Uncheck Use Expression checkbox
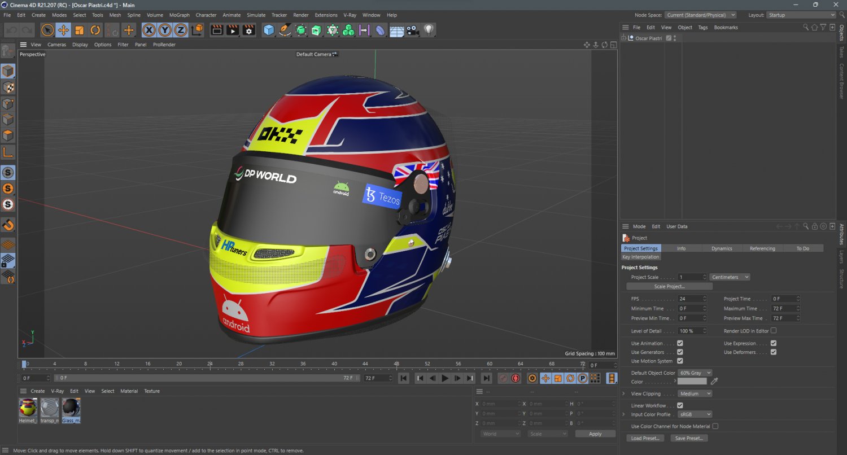This screenshot has width=847, height=455. 773,343
